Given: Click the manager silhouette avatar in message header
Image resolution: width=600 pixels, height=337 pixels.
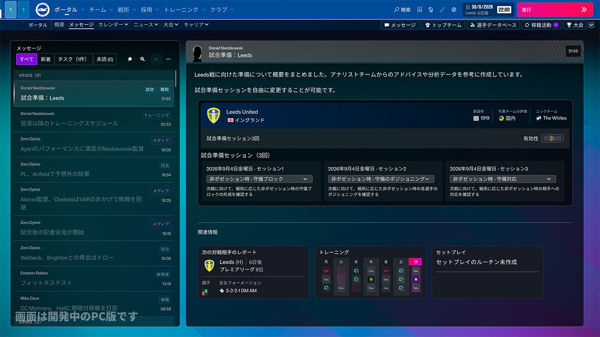Looking at the screenshot, I should click(x=197, y=52).
